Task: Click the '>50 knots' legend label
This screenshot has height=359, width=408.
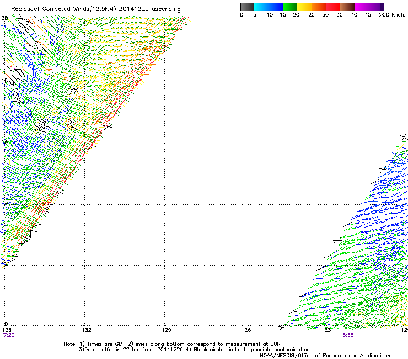Action: coord(392,15)
